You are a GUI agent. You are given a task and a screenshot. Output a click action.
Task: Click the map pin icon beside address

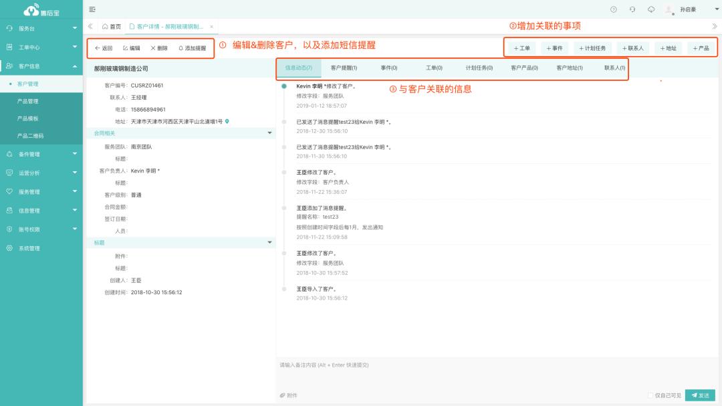pos(227,121)
